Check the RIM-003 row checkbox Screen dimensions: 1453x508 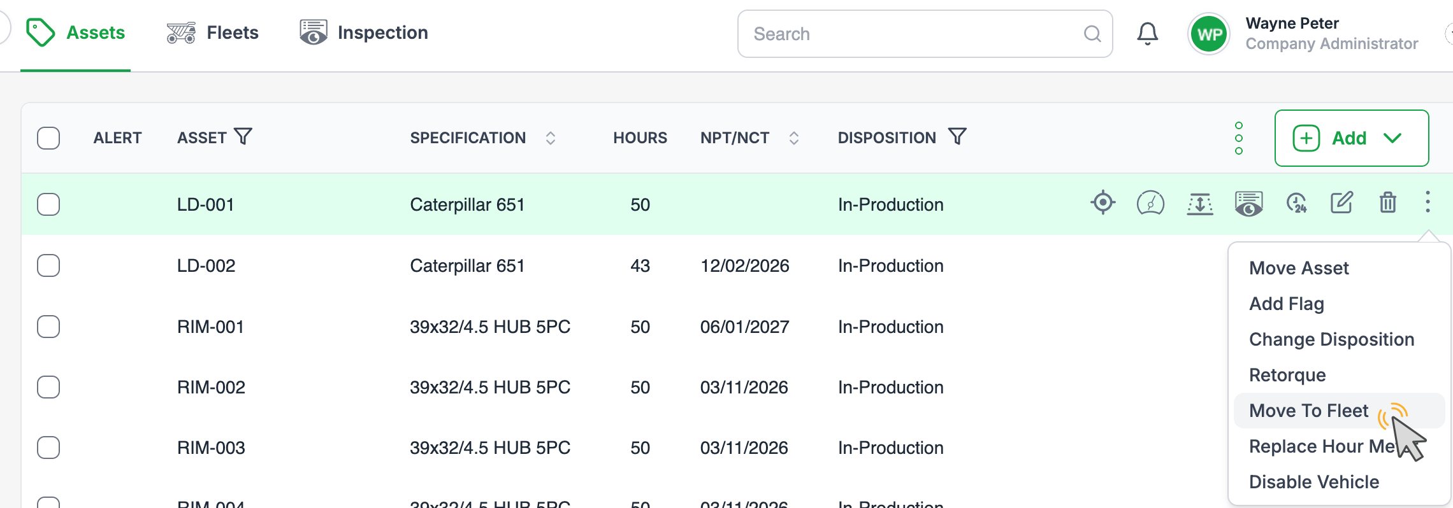[x=48, y=448]
